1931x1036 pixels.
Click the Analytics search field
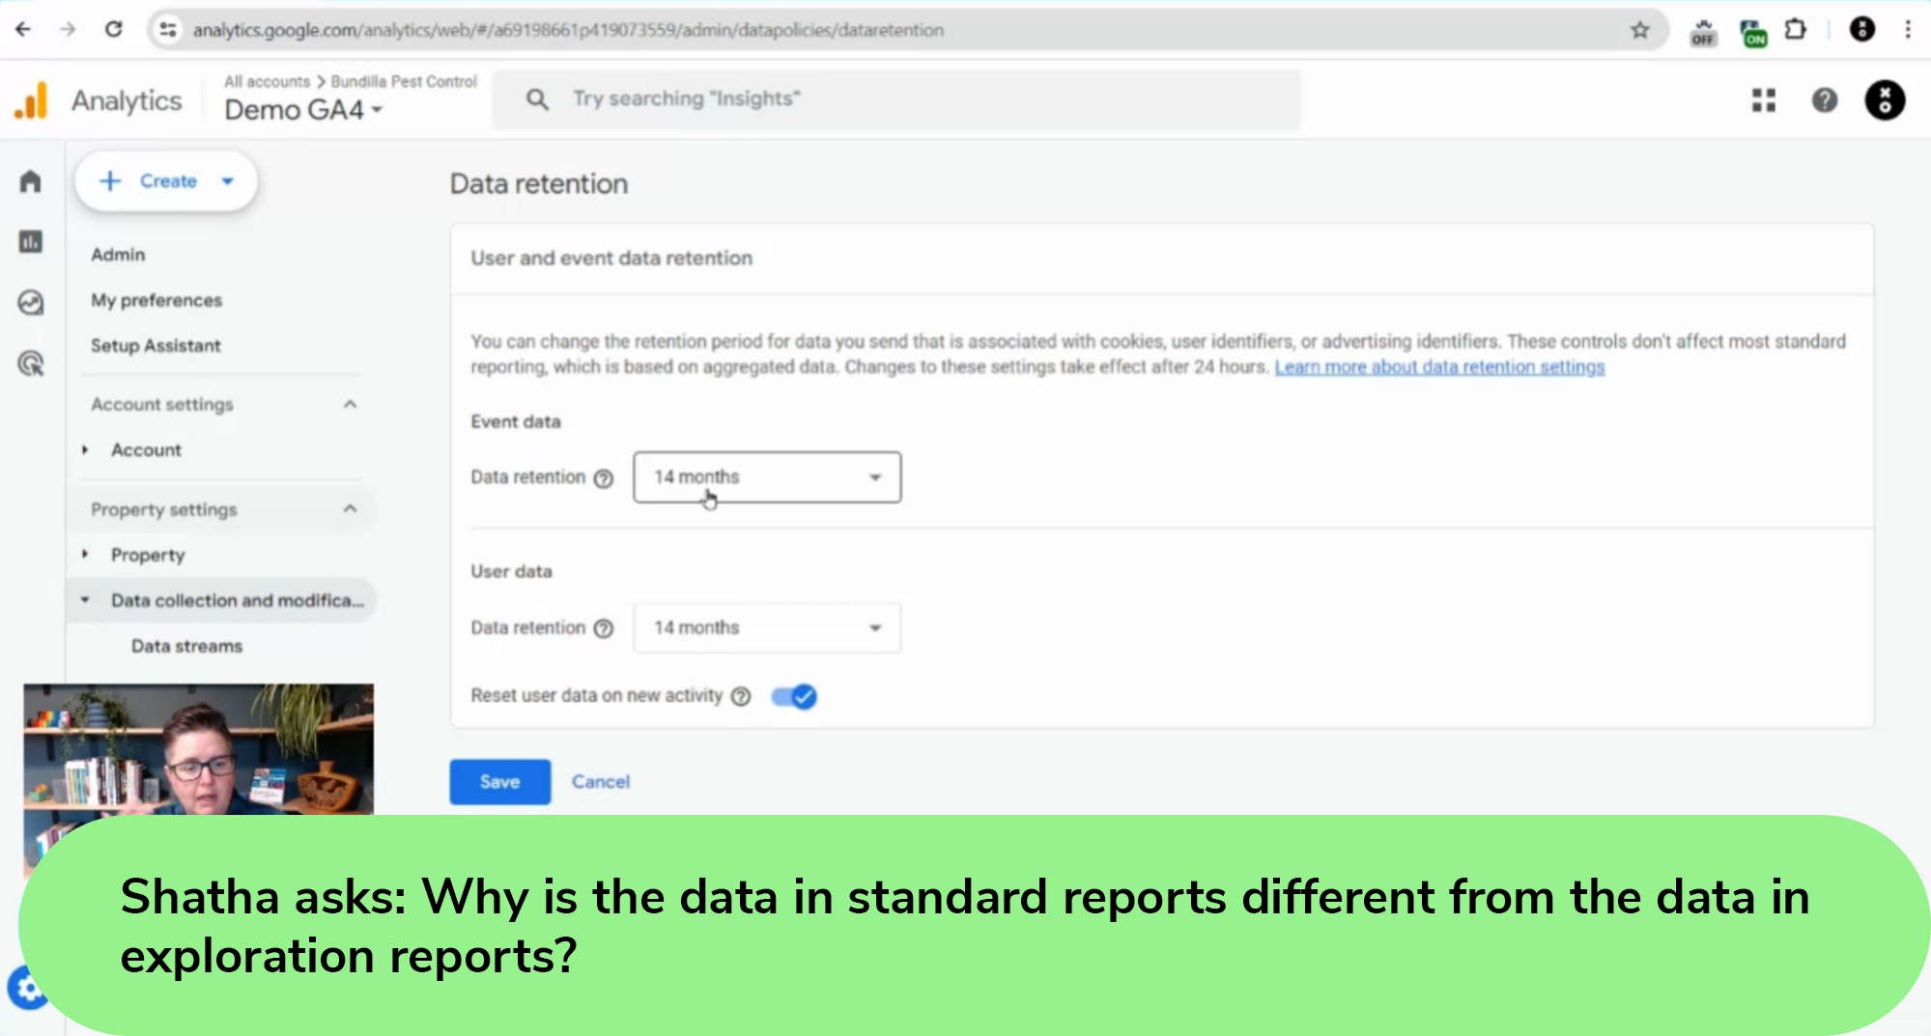896,99
